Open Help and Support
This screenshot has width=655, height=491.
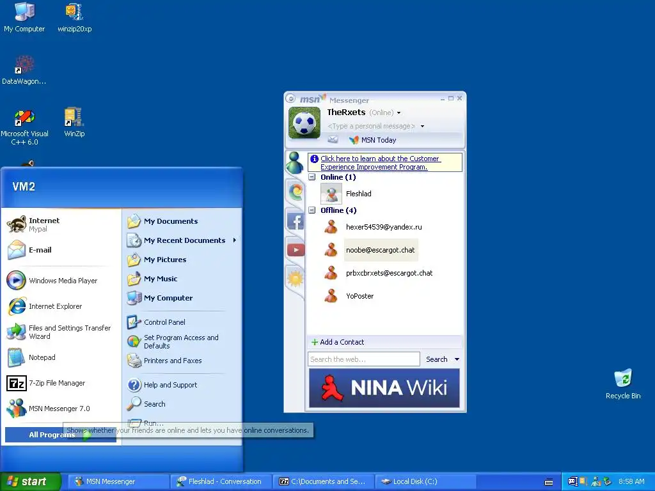[182, 385]
